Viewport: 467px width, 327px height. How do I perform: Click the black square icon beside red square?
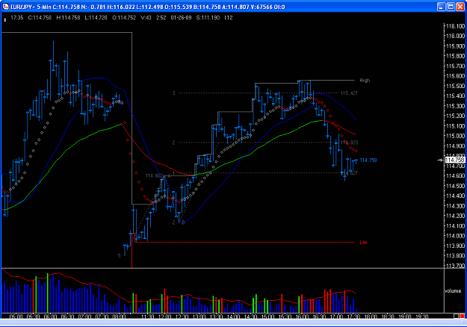click(457, 316)
